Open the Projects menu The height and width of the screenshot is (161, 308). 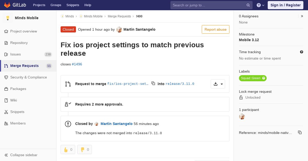[39, 5]
